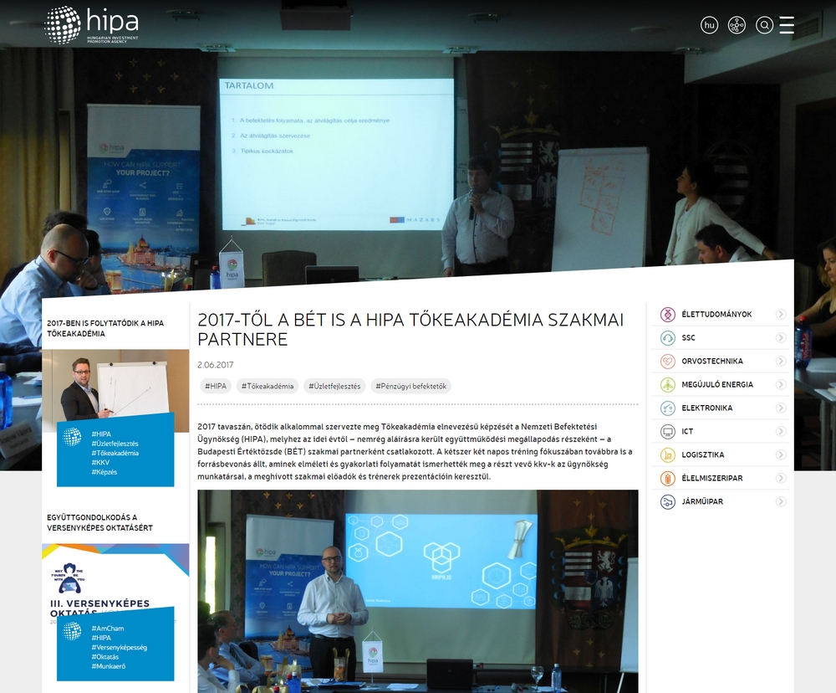Viewport: 836px width, 693px height.
Task: Click the article photo of presenter
Action: 417,591
